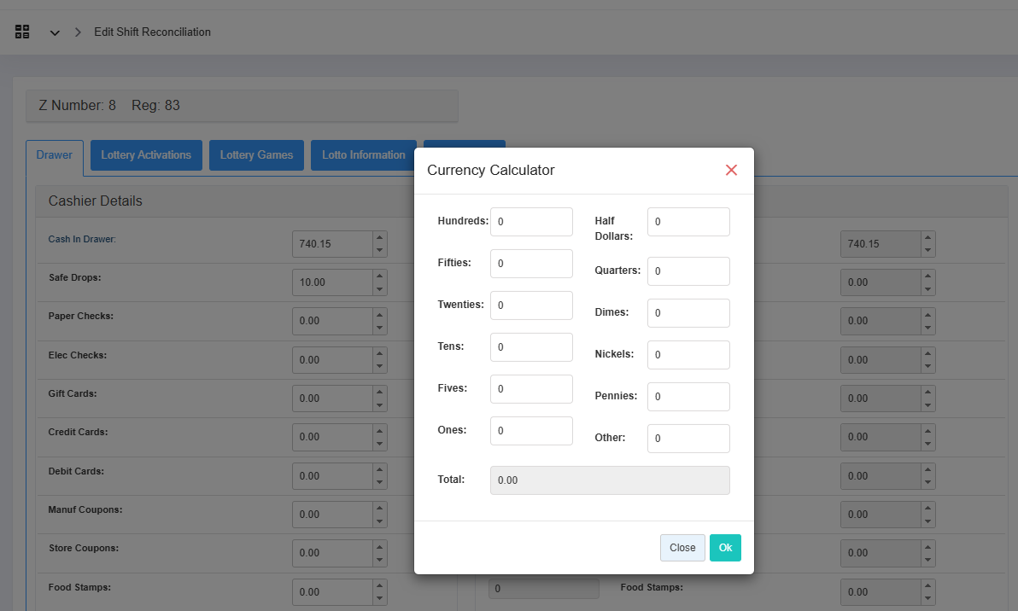Decrease Safe Drops with down arrow
Screen dimensions: 1018x611
point(380,288)
